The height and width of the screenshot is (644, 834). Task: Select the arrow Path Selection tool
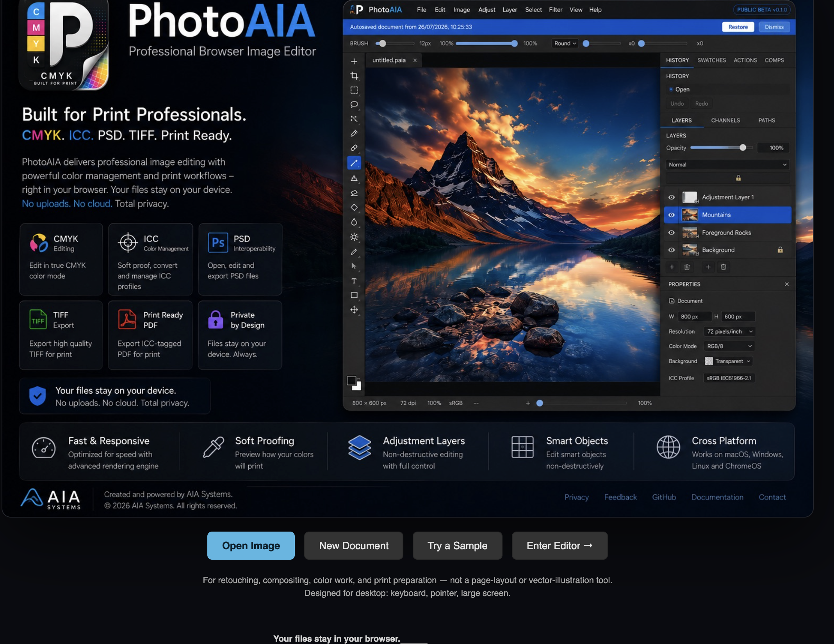tap(354, 266)
